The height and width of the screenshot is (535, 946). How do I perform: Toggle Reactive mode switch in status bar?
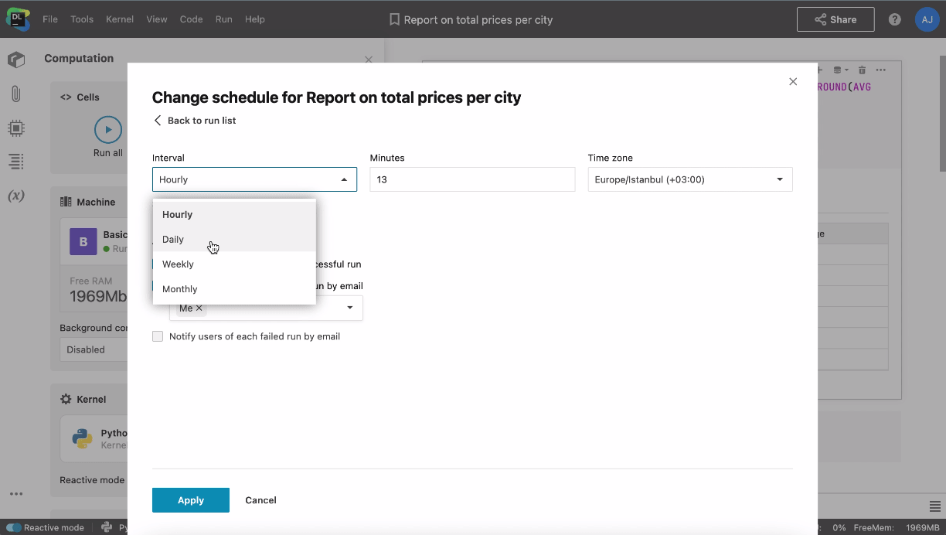pyautogui.click(x=13, y=527)
